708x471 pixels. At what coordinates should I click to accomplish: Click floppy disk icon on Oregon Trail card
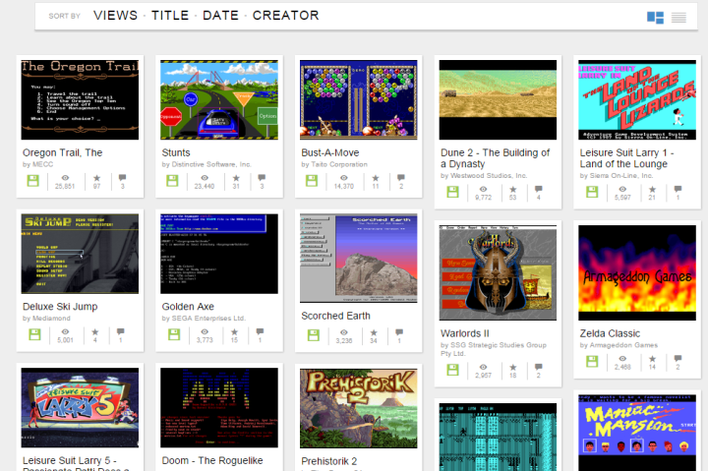35,180
